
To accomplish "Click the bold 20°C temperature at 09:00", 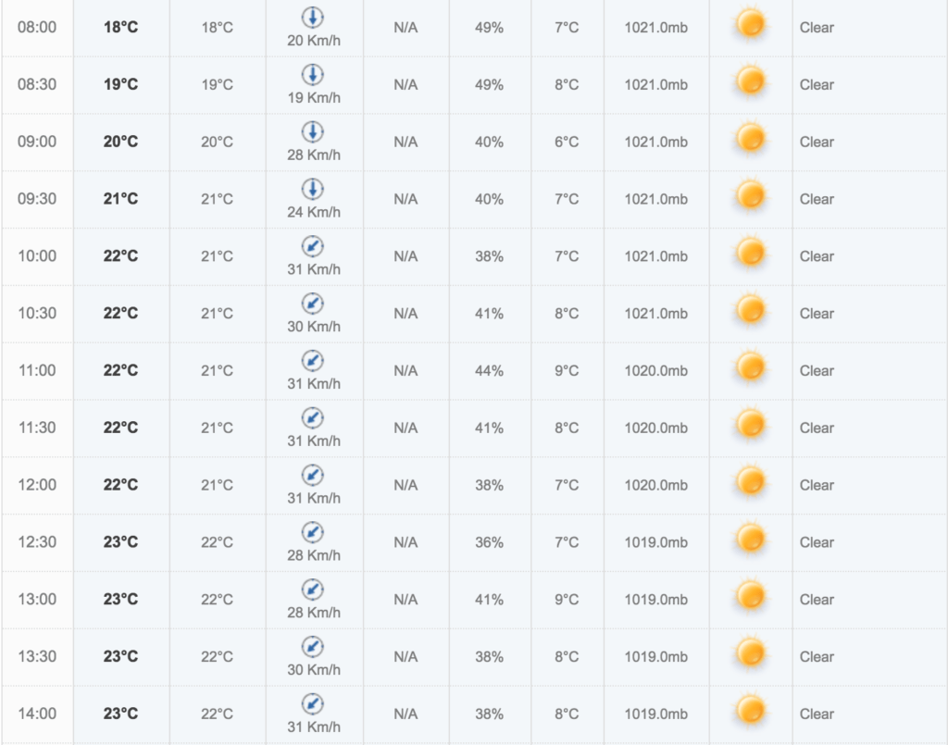I will pyautogui.click(x=120, y=142).
